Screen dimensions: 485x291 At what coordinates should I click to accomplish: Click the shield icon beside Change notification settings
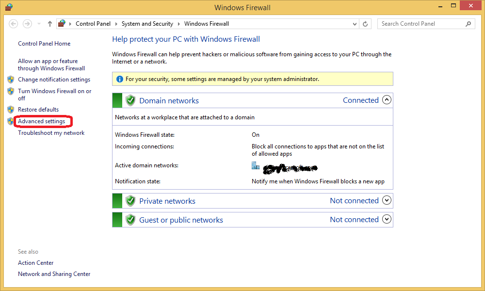(11, 80)
